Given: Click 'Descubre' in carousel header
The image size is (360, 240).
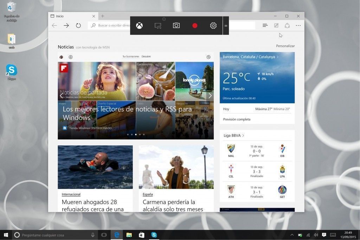Looking at the screenshot, I should click(146, 57).
